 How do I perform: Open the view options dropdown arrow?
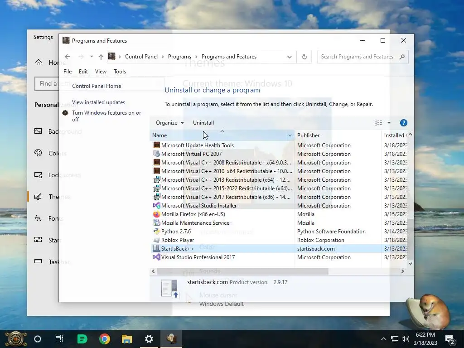(x=389, y=123)
